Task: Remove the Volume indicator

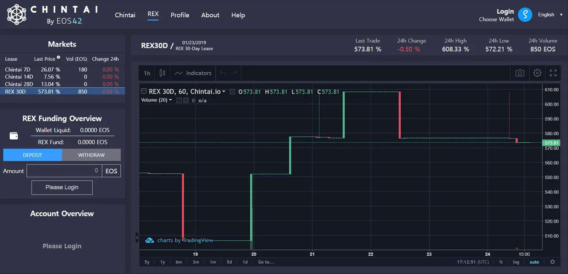Action: point(186,100)
